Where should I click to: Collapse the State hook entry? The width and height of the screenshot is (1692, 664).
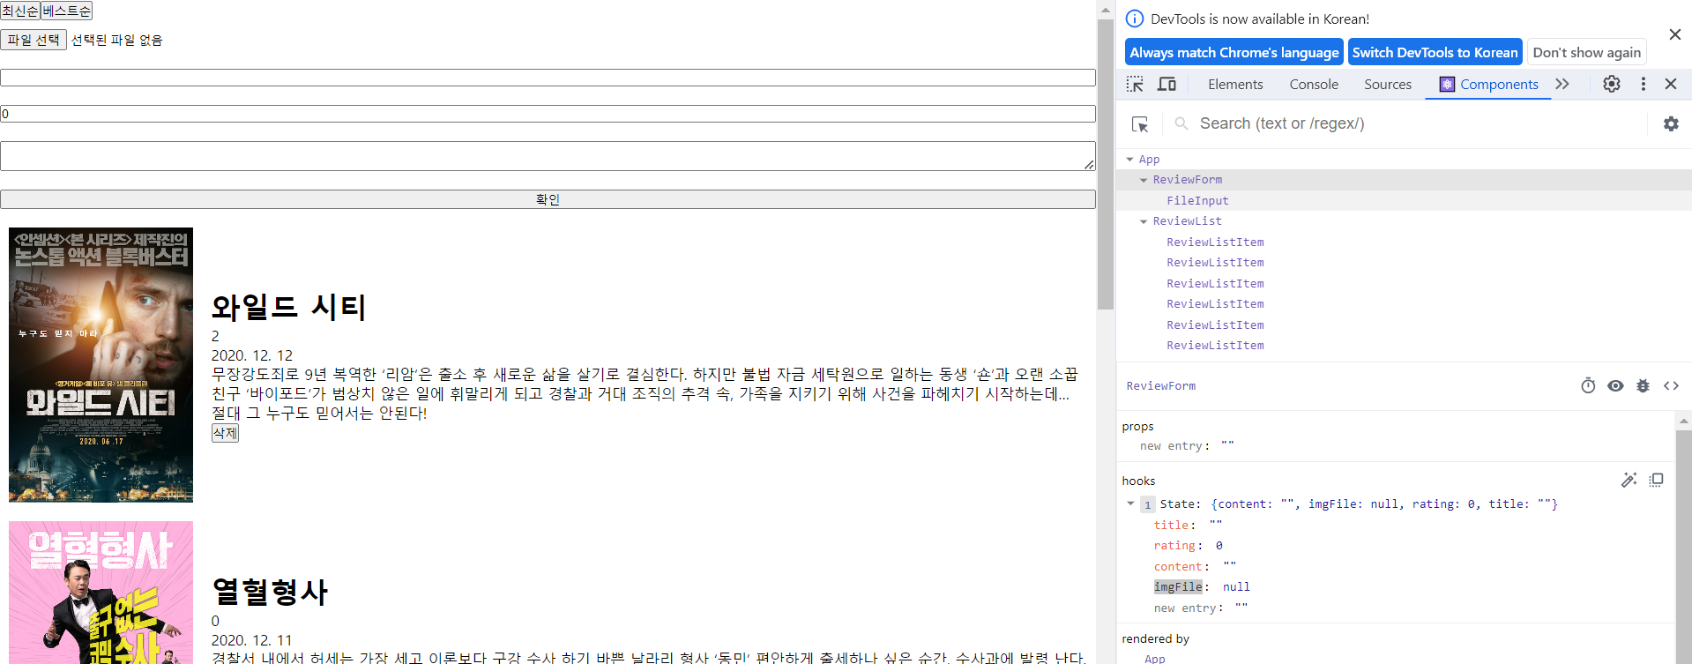(x=1130, y=504)
